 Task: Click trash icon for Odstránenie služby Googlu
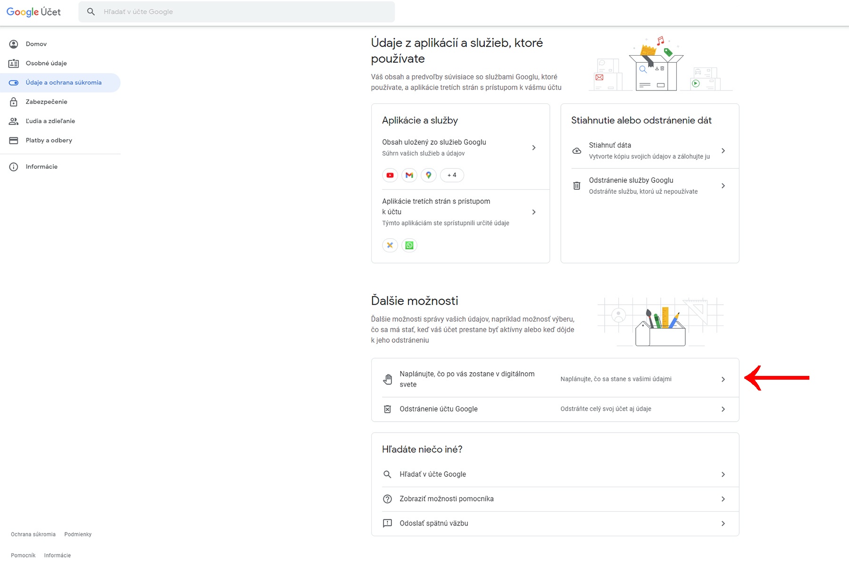576,186
